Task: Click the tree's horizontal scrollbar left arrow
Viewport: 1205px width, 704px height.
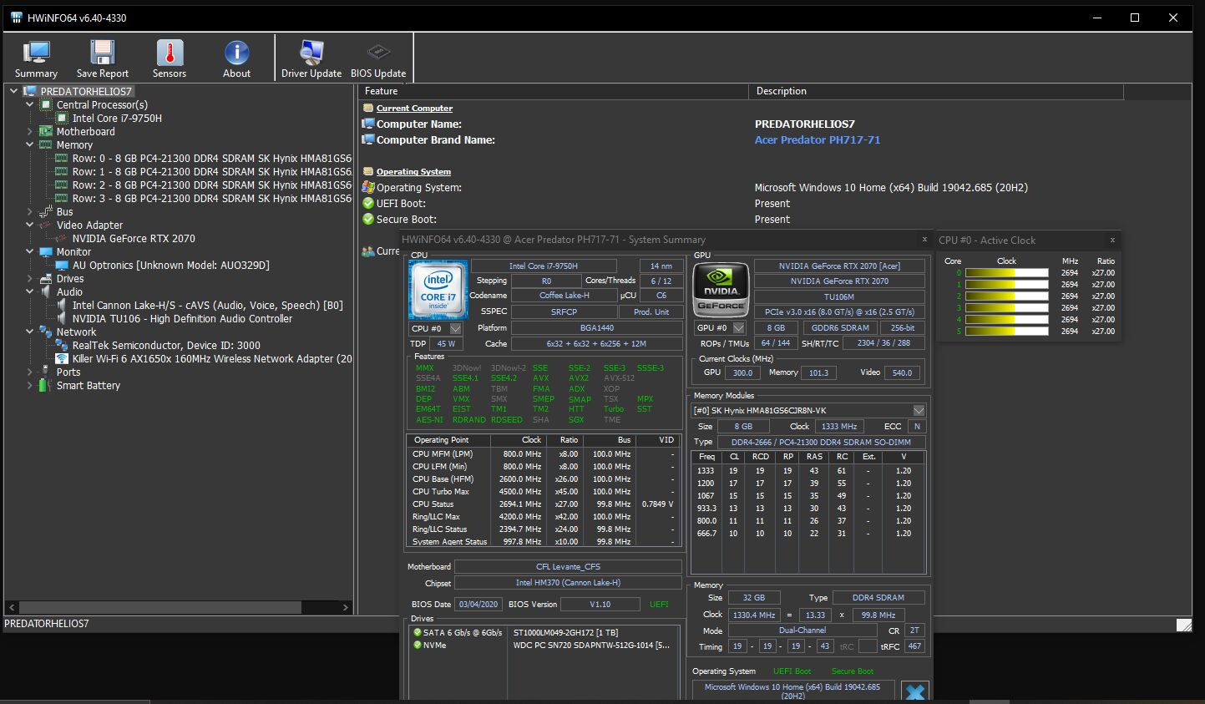Action: click(x=12, y=607)
